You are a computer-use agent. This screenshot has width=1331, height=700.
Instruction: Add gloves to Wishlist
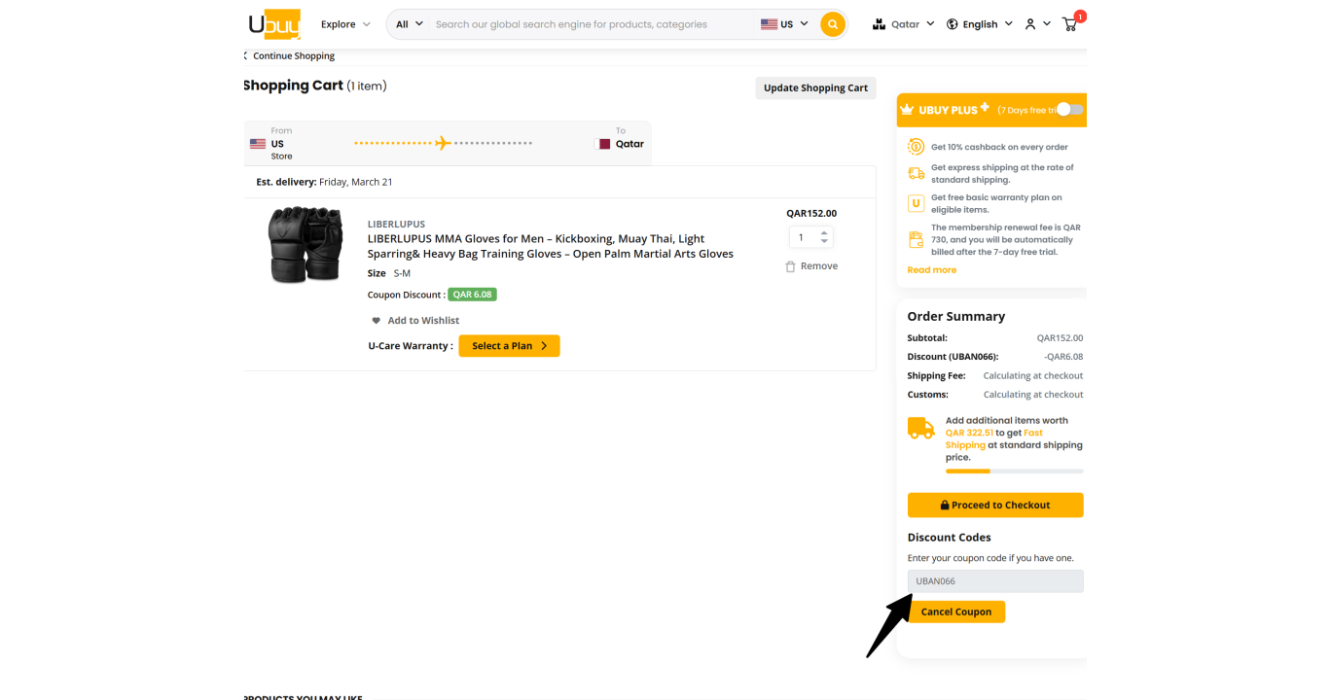point(415,321)
